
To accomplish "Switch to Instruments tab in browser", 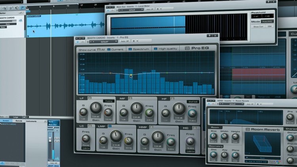I will tap(31, 121).
